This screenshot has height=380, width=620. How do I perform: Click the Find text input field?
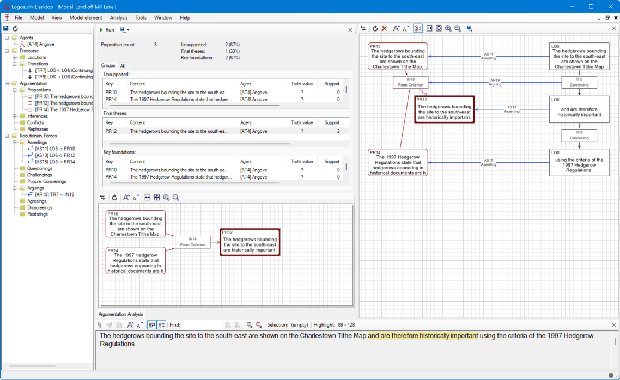pyautogui.click(x=202, y=324)
